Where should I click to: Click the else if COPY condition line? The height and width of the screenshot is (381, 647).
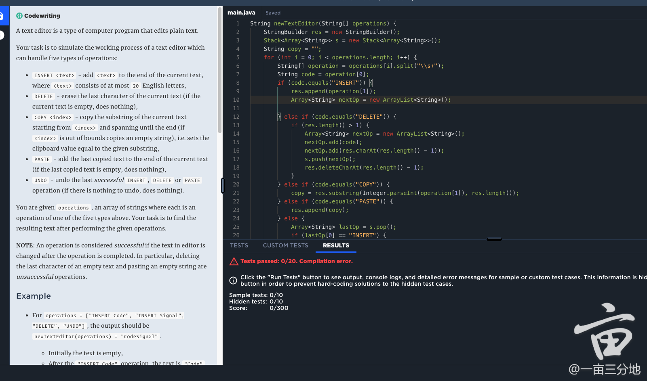point(333,184)
